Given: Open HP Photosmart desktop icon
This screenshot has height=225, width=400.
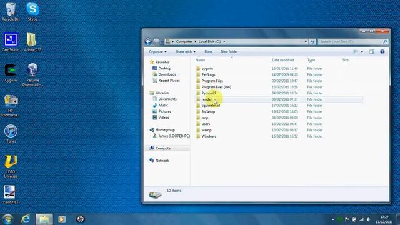Looking at the screenshot, I should 11,106.
